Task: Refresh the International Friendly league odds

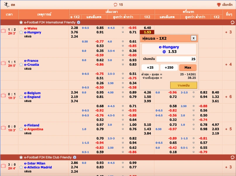Action: click(x=232, y=22)
